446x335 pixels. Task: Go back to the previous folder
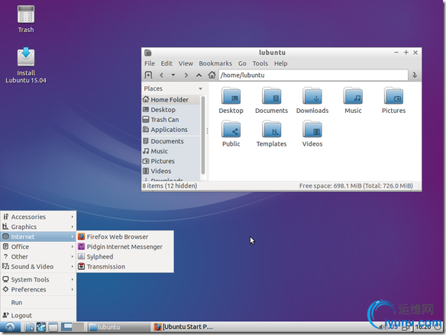(162, 75)
